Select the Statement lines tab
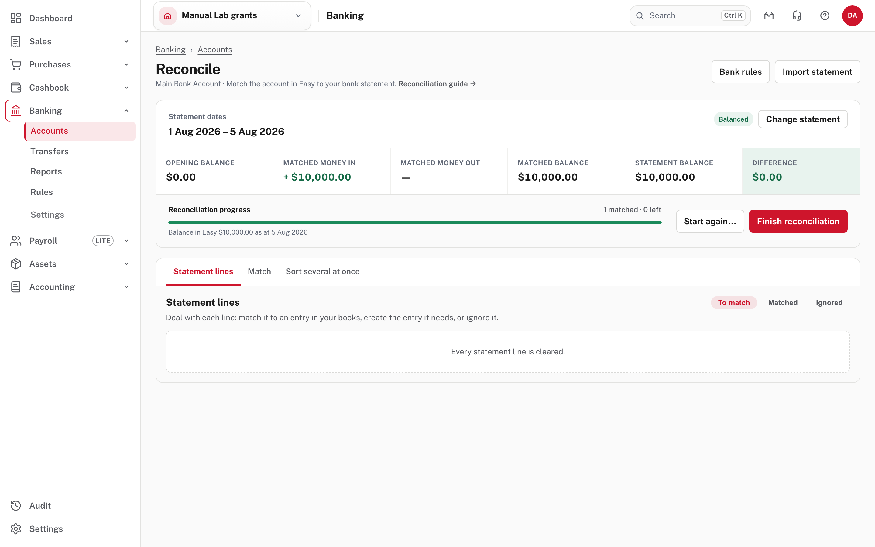Viewport: 875px width, 547px height. [x=203, y=271]
